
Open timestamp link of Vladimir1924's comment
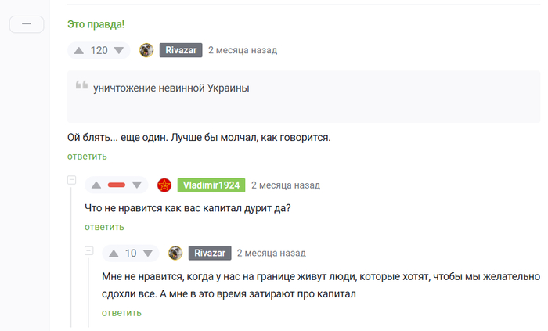click(x=286, y=185)
